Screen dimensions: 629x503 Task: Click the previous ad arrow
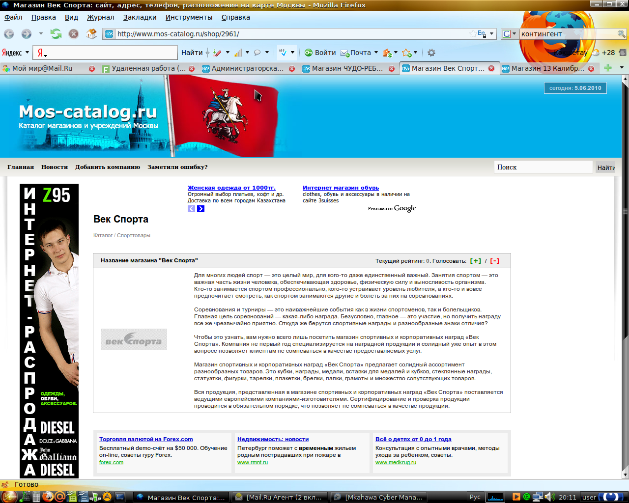click(x=191, y=209)
